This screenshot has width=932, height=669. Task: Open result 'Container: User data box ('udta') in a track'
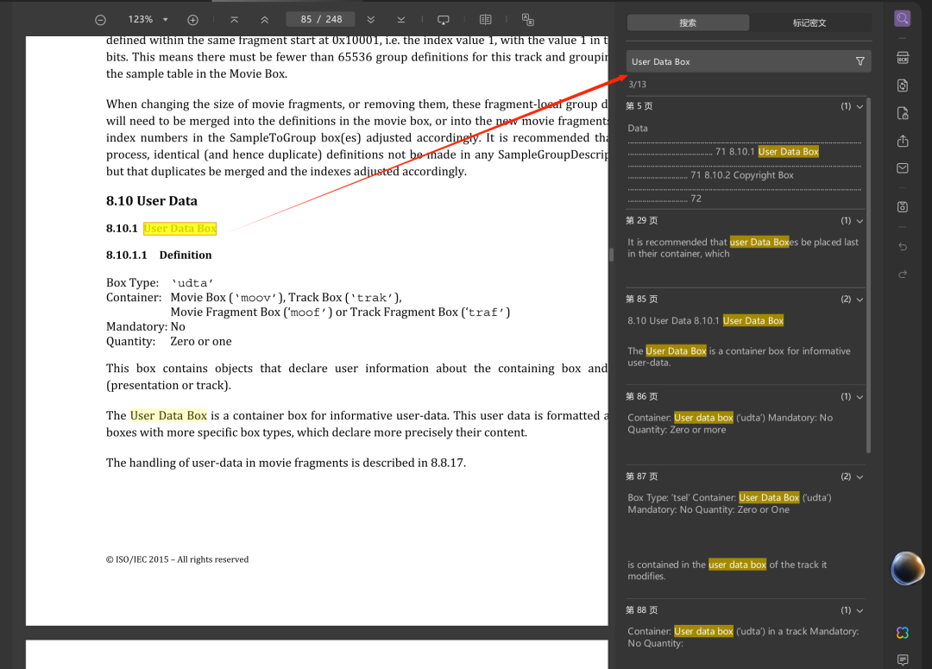click(743, 637)
